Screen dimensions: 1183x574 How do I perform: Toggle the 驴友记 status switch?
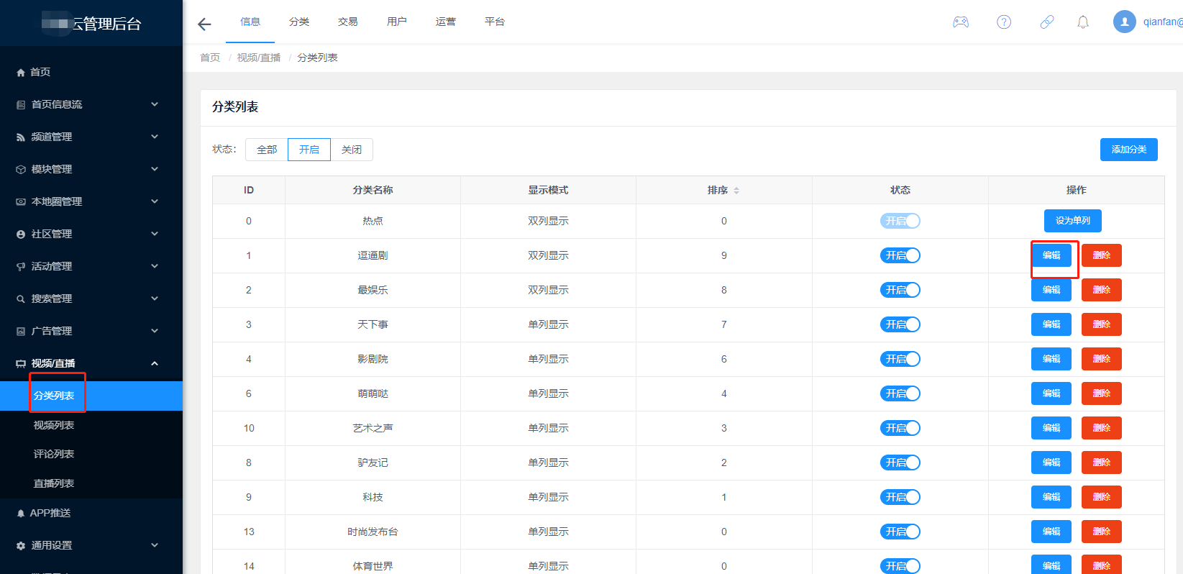point(900,463)
